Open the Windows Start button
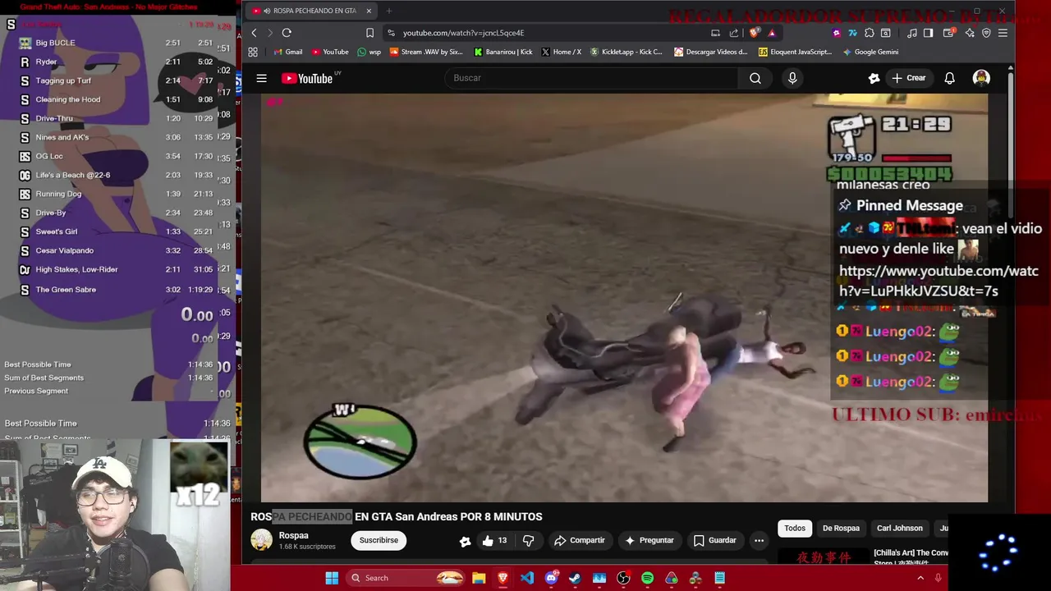Image resolution: width=1051 pixels, height=591 pixels. 332,578
